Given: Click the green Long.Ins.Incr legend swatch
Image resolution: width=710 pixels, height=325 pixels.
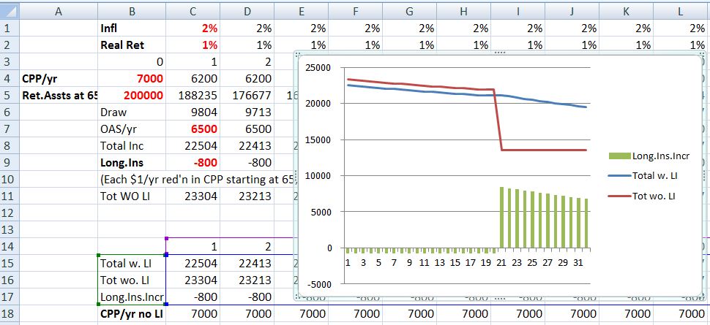Looking at the screenshot, I should (x=620, y=156).
